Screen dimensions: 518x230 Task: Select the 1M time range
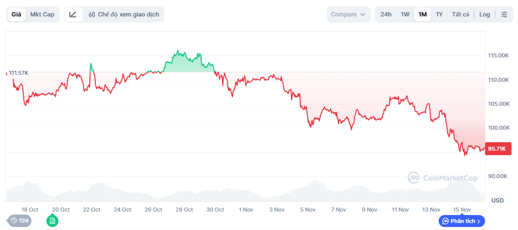(x=423, y=14)
